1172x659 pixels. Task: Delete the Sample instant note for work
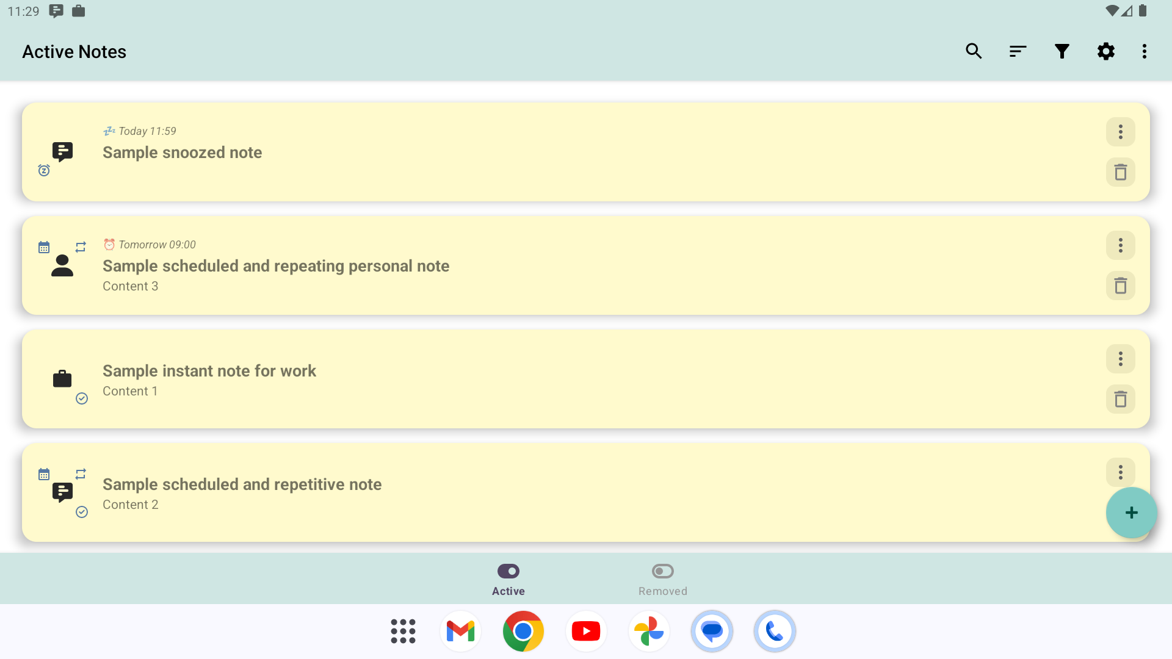pos(1121,398)
